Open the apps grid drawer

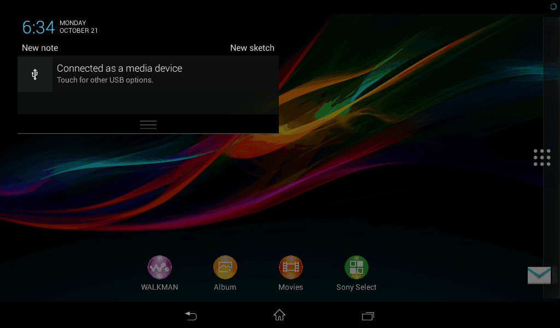point(542,157)
